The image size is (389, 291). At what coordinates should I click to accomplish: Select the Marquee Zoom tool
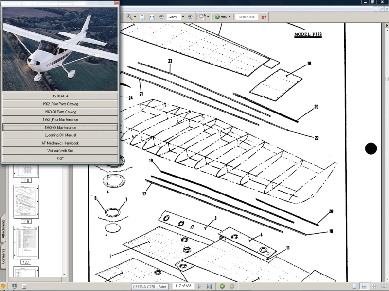[128, 16]
